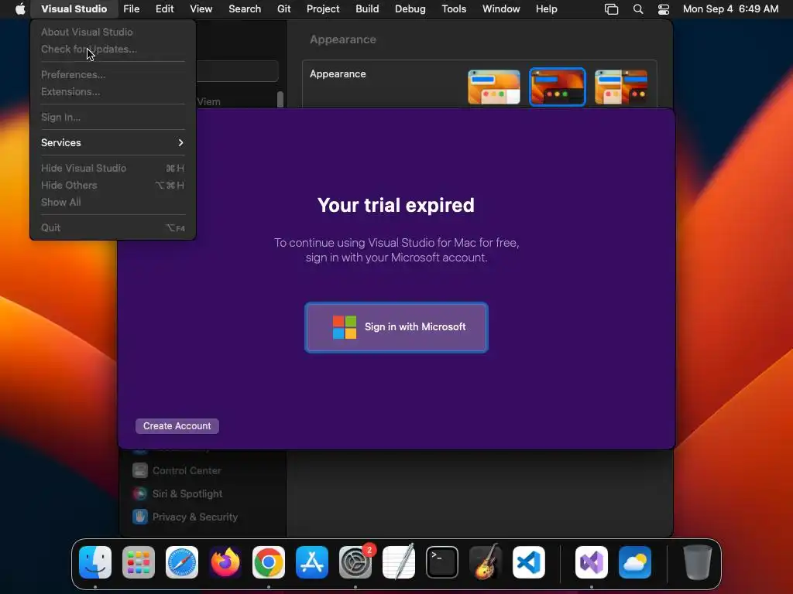
Task: Choose Quit from the menu
Action: [x=112, y=228]
